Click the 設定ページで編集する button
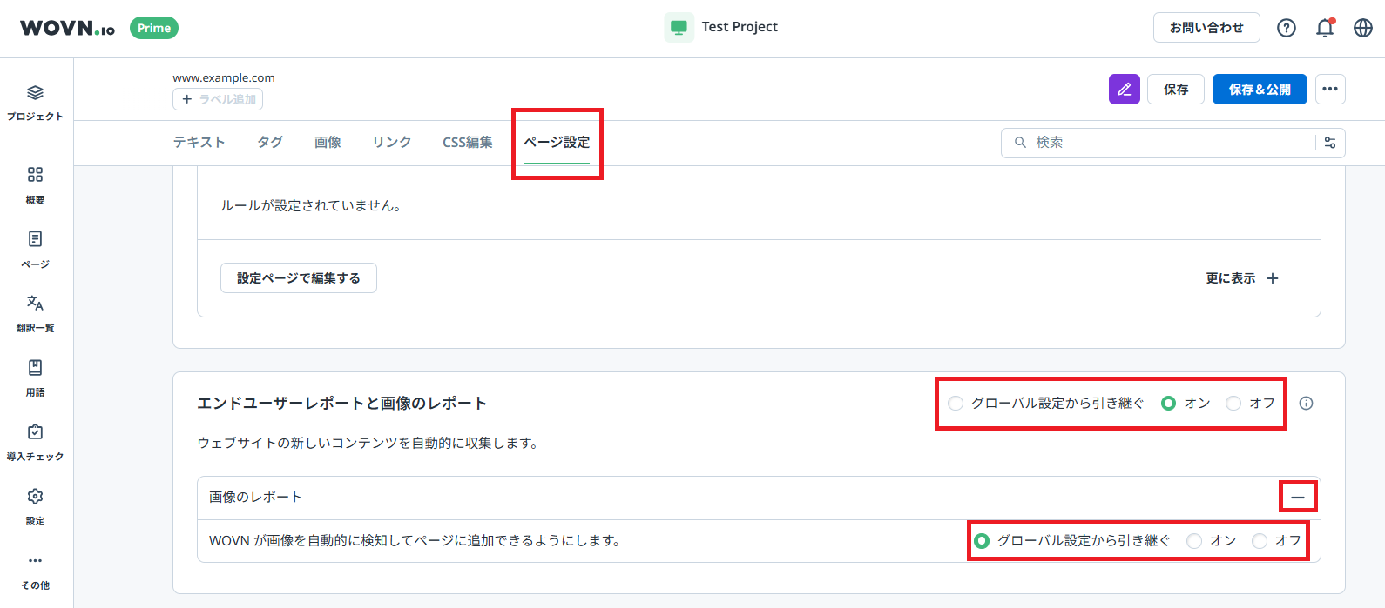1385x608 pixels. click(x=298, y=278)
